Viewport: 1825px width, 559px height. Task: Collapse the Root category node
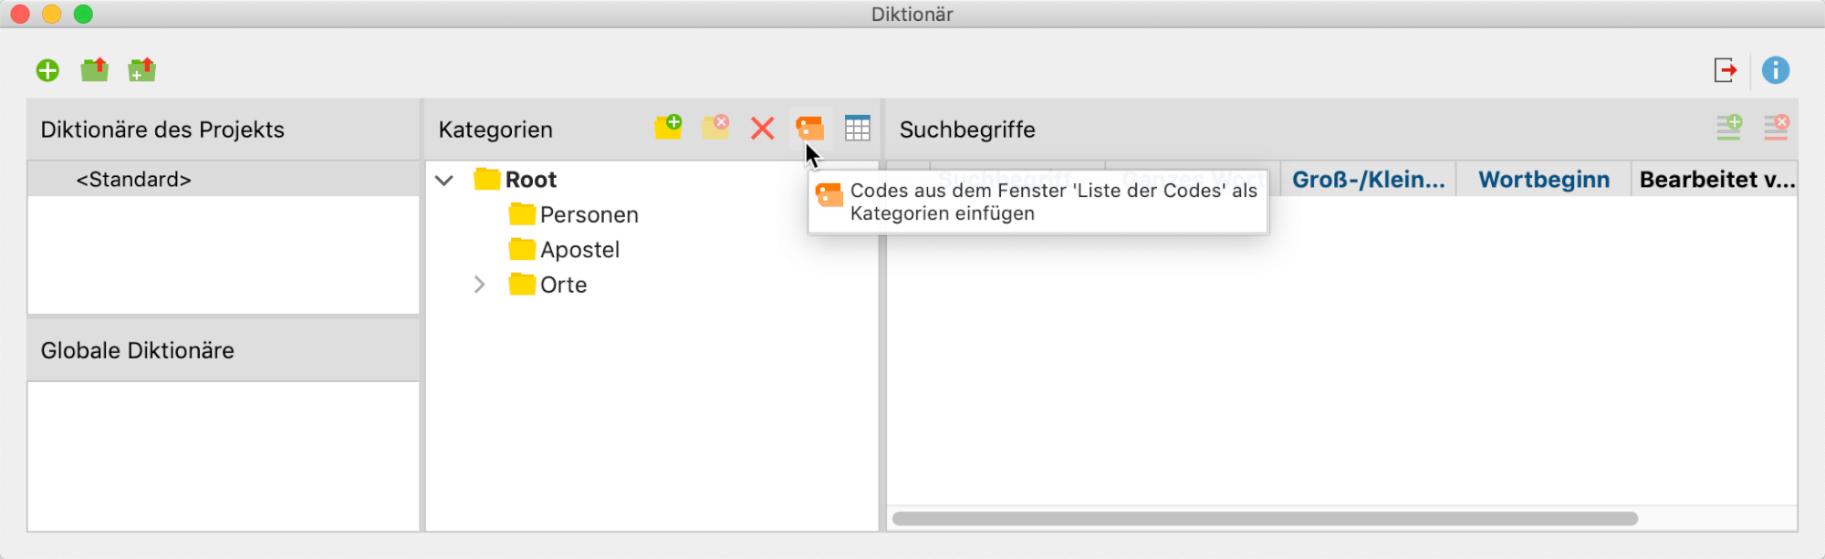(x=444, y=181)
